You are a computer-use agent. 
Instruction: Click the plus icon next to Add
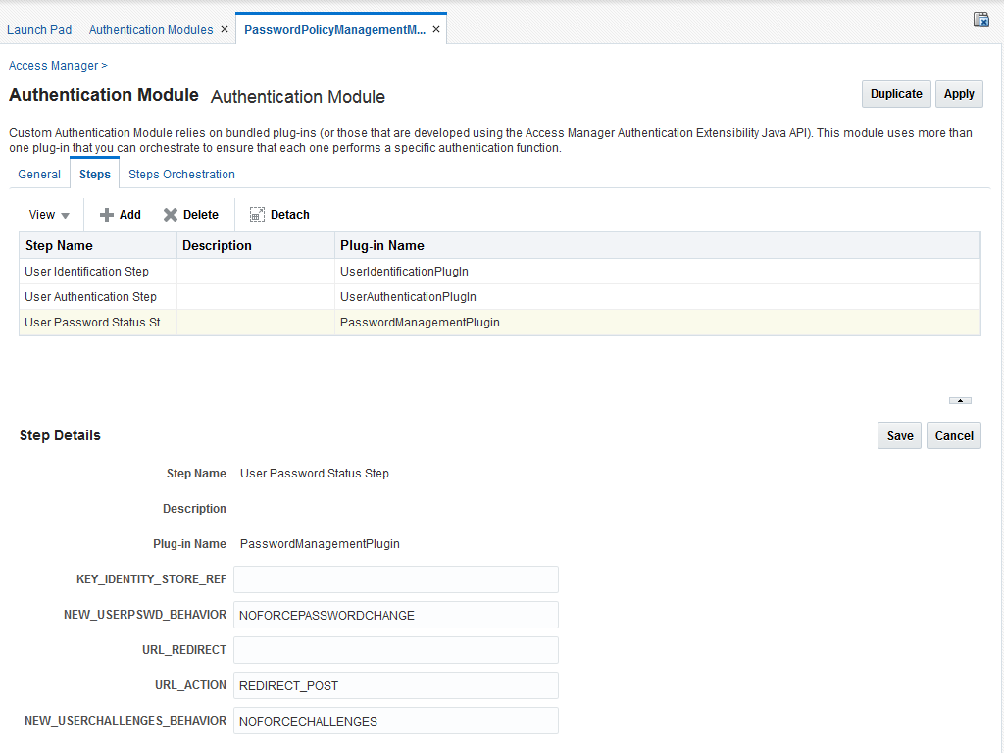(106, 215)
